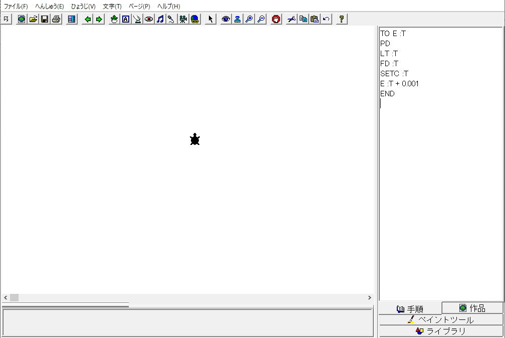505x338 pixels.
Task: Stop all processes with red hand icon
Action: tap(276, 19)
